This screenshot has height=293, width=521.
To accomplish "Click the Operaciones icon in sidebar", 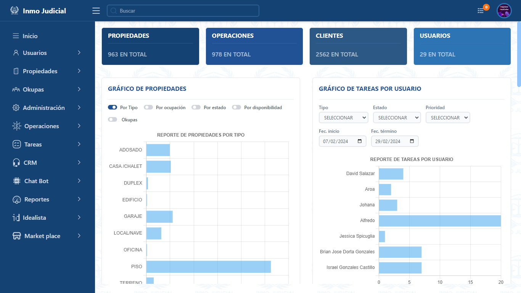I will [x=16, y=126].
